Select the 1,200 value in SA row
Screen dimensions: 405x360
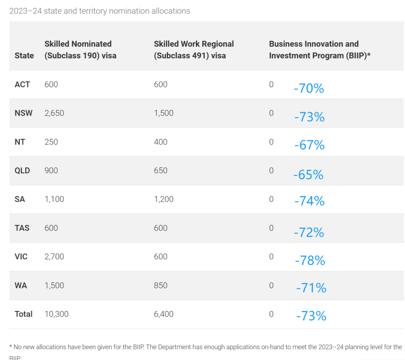163,199
